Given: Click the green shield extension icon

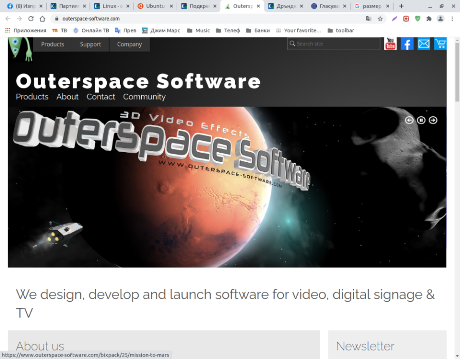Looking at the screenshot, I should pos(417,19).
